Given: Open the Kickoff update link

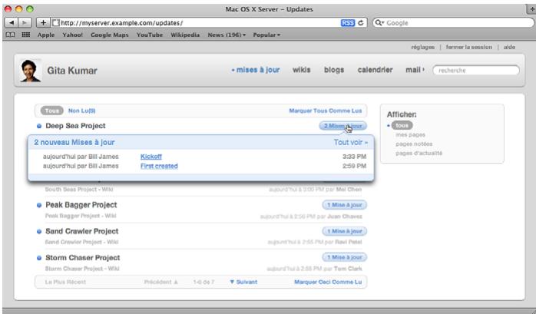Looking at the screenshot, I should pos(151,157).
